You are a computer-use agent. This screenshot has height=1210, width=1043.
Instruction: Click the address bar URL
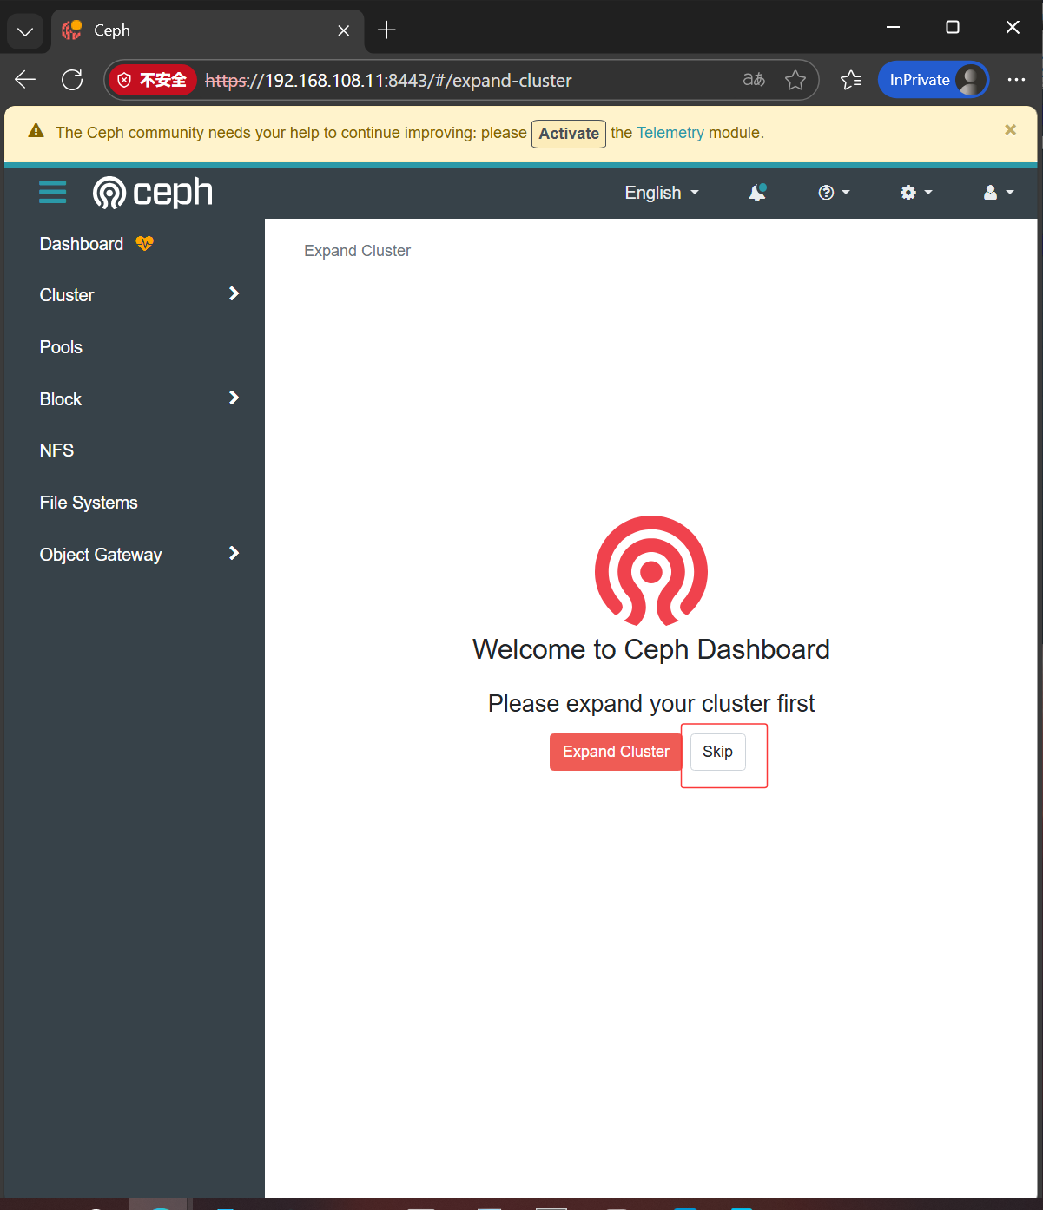(388, 81)
